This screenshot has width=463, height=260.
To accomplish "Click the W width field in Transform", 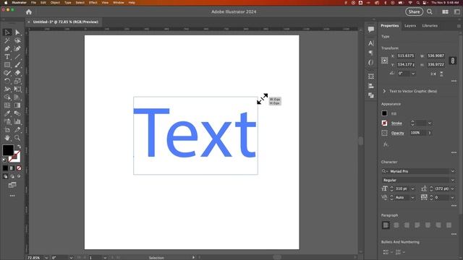I will 436,56.
